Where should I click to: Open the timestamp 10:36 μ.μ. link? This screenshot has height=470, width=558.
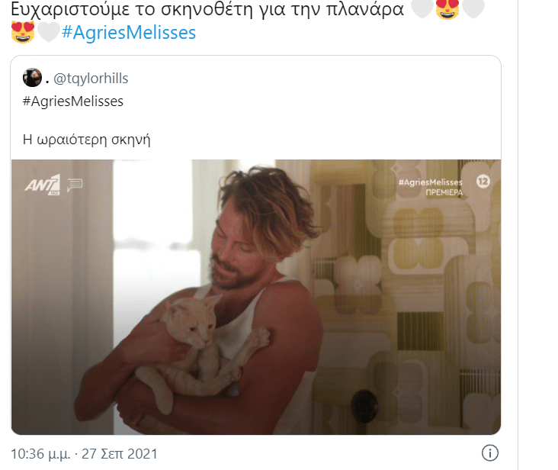(x=40, y=454)
